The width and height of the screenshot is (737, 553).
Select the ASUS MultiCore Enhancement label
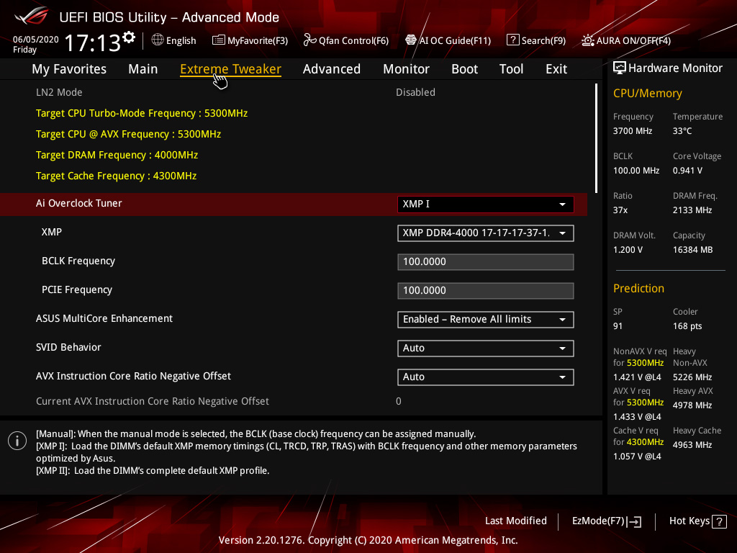click(104, 318)
